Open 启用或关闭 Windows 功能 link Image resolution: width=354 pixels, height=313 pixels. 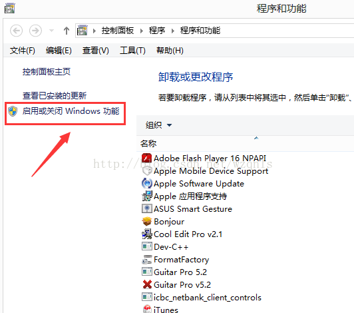[x=71, y=111]
